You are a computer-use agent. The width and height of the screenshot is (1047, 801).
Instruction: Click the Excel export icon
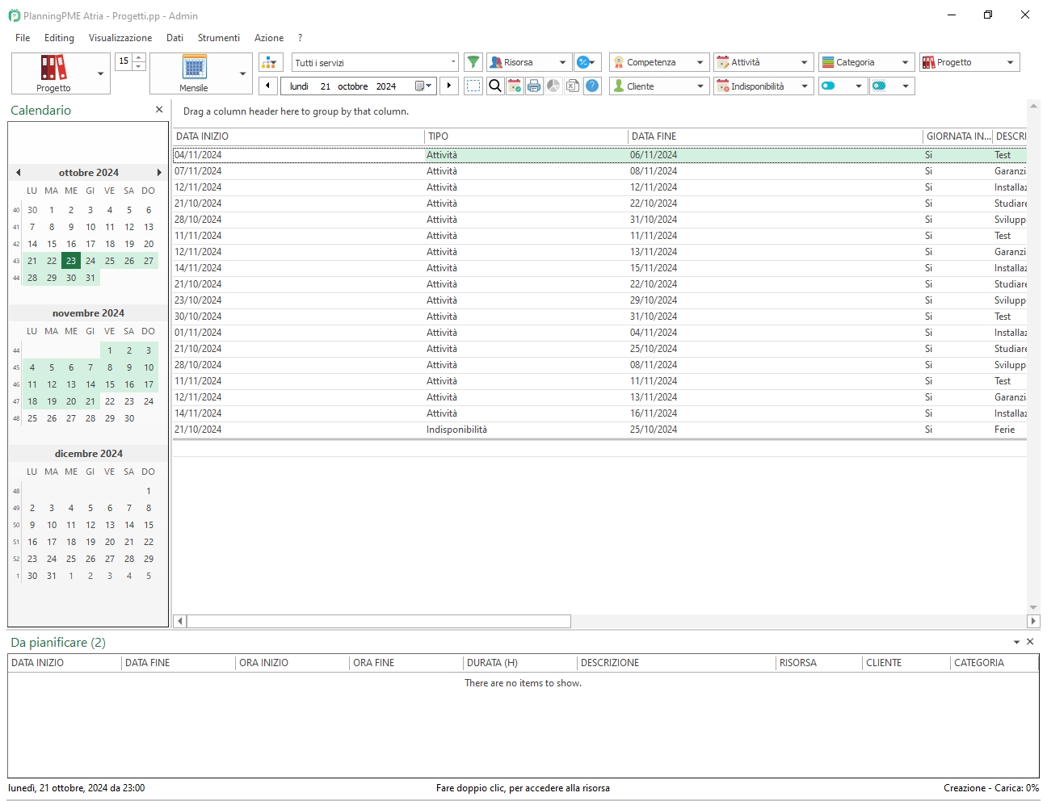(x=573, y=86)
